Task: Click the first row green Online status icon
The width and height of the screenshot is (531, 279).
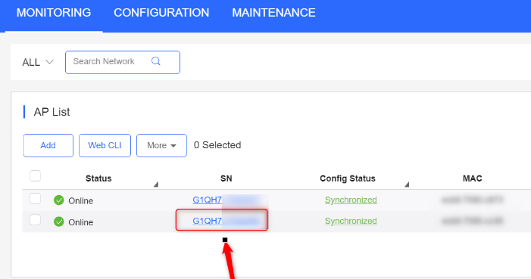Action: [59, 200]
